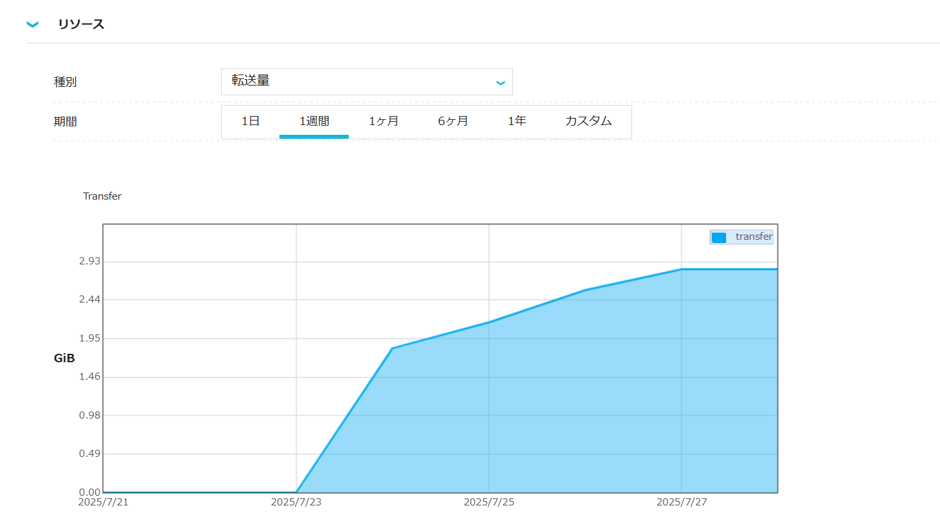Click the transfer legend label
Screen dimensions: 940x521
[x=753, y=237]
